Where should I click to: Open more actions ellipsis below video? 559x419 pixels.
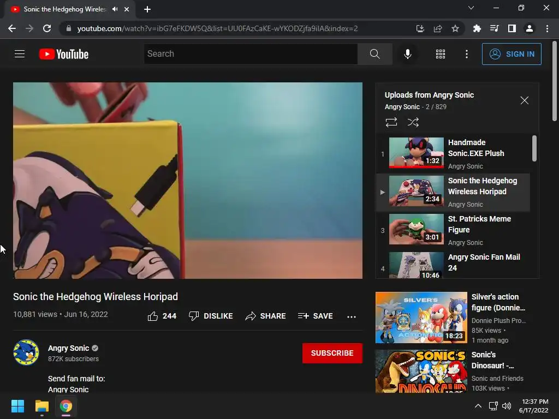pyautogui.click(x=352, y=316)
